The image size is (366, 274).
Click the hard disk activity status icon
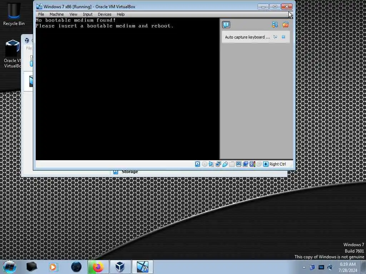(x=197, y=164)
